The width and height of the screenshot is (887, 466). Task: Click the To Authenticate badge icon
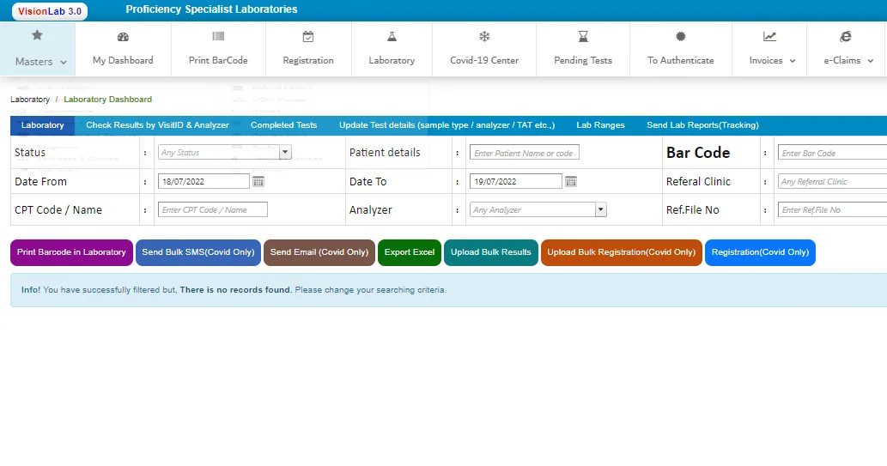[681, 37]
